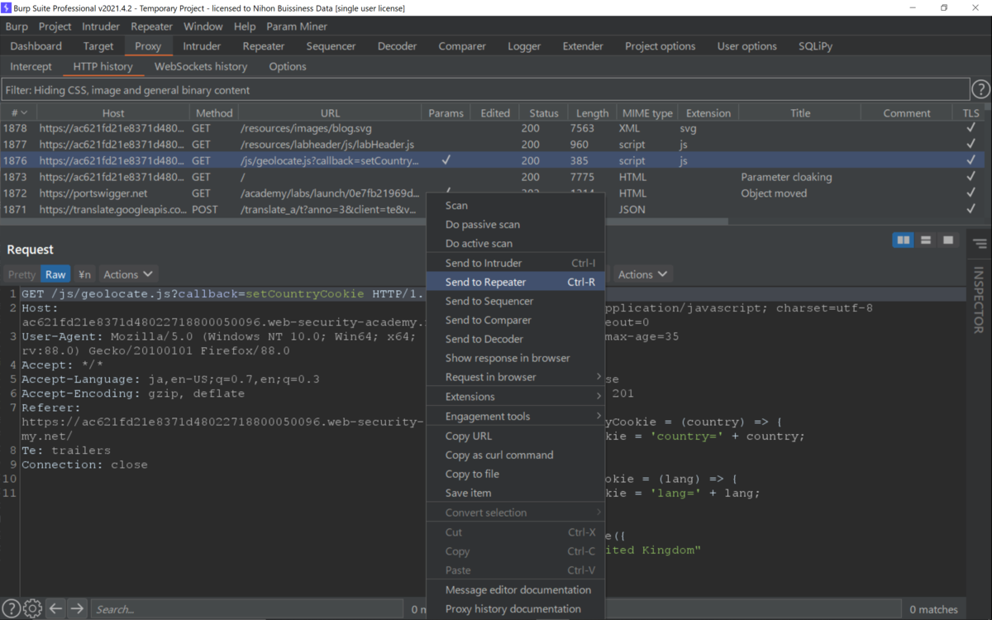
Task: Open the top-level Repeater tab
Action: pos(263,46)
